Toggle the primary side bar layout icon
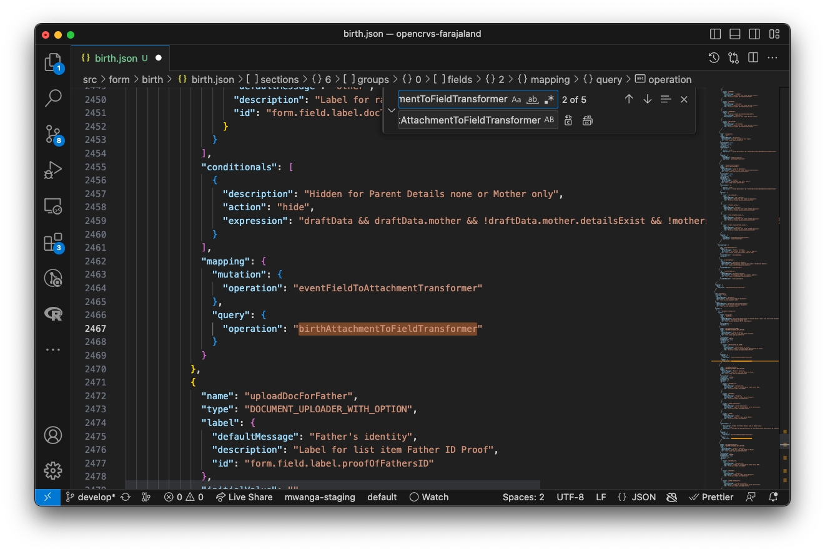Image resolution: width=825 pixels, height=552 pixels. click(716, 34)
